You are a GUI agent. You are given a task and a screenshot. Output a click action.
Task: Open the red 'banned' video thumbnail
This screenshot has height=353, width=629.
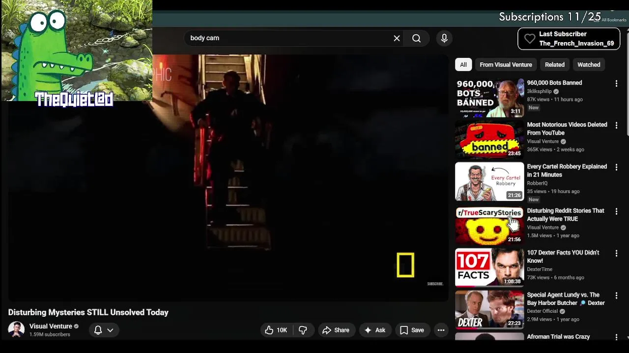(x=489, y=140)
